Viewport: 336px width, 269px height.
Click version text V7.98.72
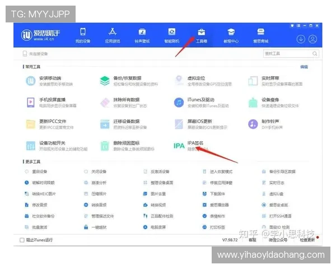click(230, 240)
